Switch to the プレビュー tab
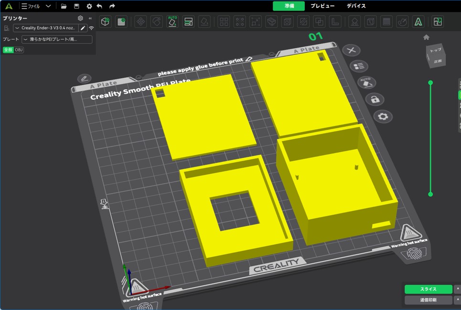 (322, 6)
